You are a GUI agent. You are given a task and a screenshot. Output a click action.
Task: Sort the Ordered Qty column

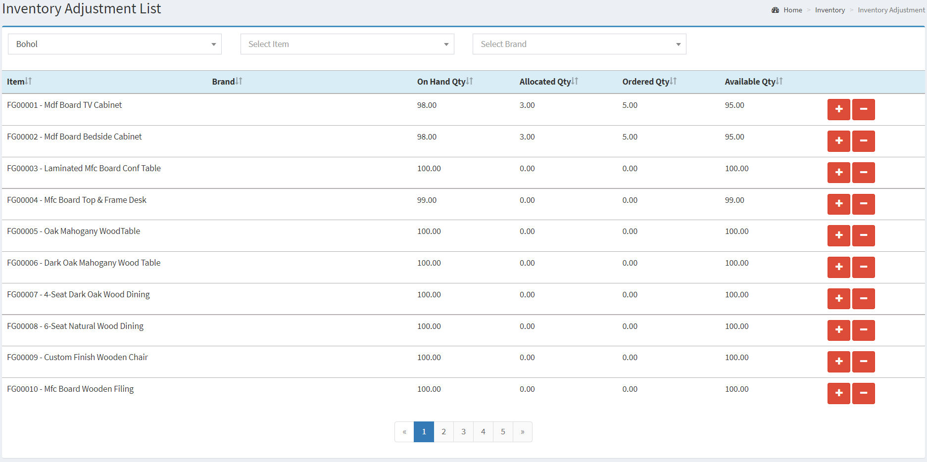673,80
